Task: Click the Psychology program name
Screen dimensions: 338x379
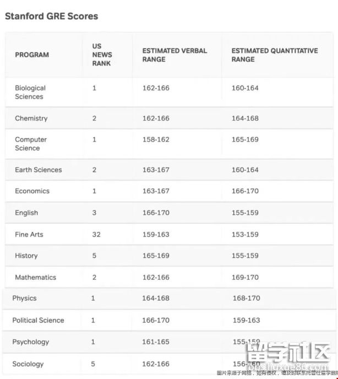Action: [31, 342]
